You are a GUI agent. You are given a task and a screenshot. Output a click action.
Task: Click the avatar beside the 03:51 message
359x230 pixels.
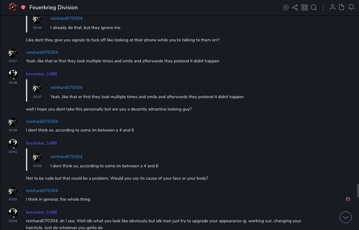[x=13, y=144]
